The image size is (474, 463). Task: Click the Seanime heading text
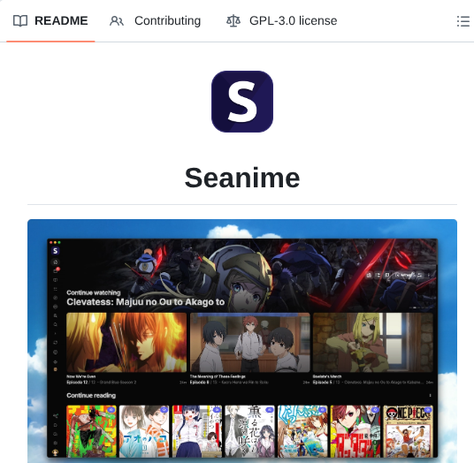click(x=242, y=178)
